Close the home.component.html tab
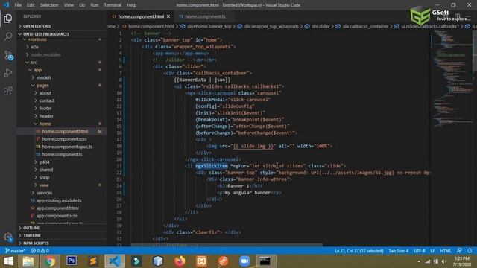Image resolution: width=477 pixels, height=268 pixels. pyautogui.click(x=168, y=16)
